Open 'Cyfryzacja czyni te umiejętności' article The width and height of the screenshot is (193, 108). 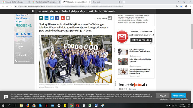pos(140,50)
